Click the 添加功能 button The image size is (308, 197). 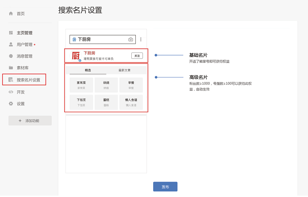coord(30,121)
